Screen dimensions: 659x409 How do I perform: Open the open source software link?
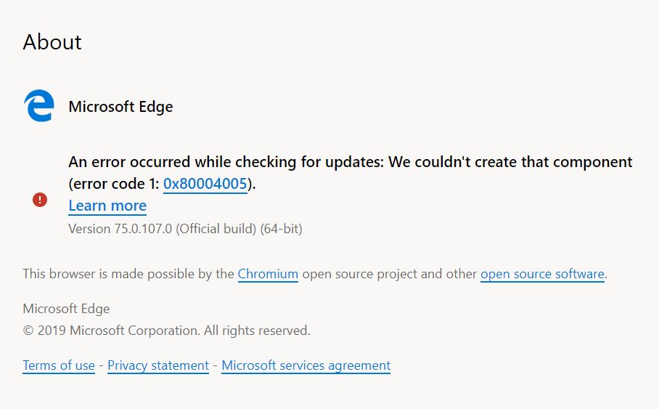pyautogui.click(x=542, y=275)
